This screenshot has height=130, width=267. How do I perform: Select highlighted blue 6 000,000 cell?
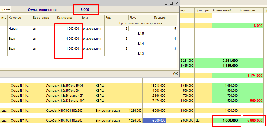pyautogui.click(x=155, y=121)
